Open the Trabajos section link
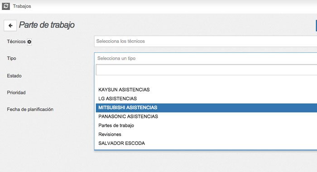The width and height of the screenshot is (317, 172). [22, 6]
